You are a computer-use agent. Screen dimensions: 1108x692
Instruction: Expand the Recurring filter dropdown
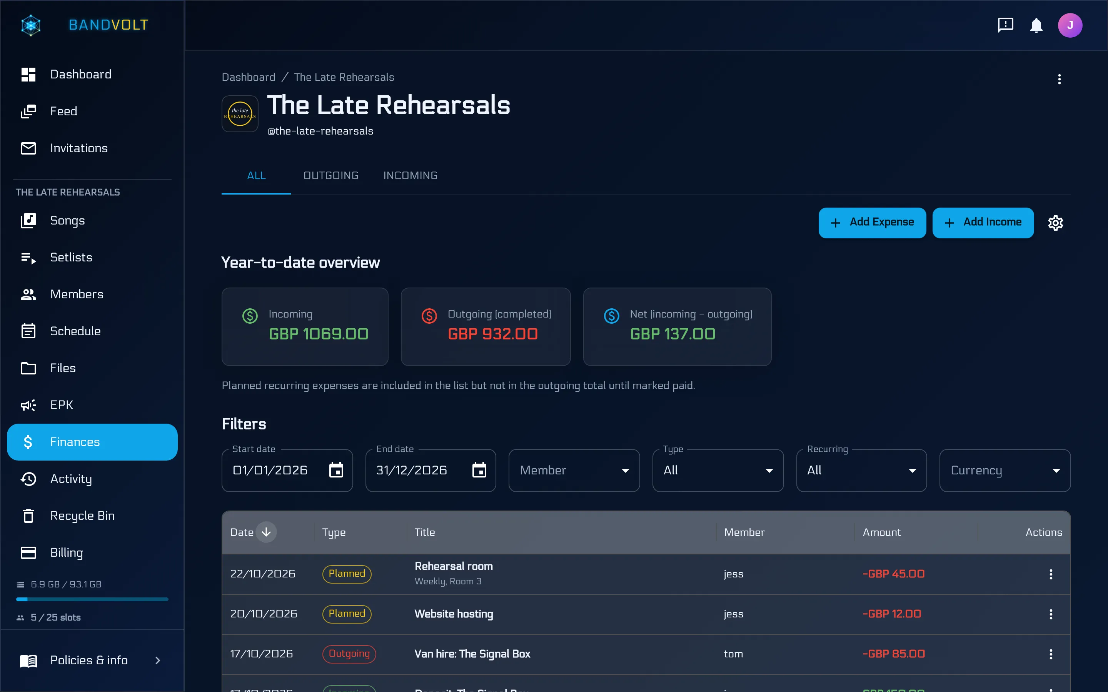pyautogui.click(x=861, y=470)
